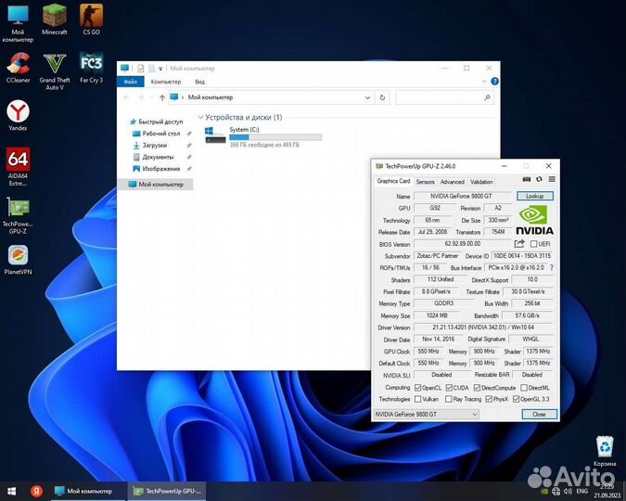
Task: Toggle the DirectML checkbox
Action: (524, 388)
